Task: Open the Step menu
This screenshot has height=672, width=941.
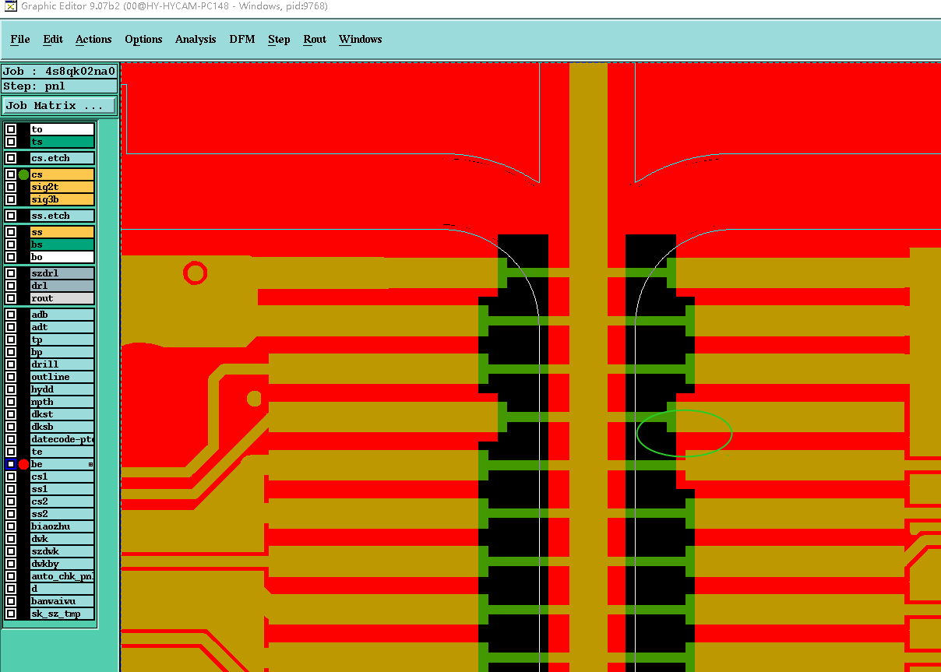Action: coord(279,39)
